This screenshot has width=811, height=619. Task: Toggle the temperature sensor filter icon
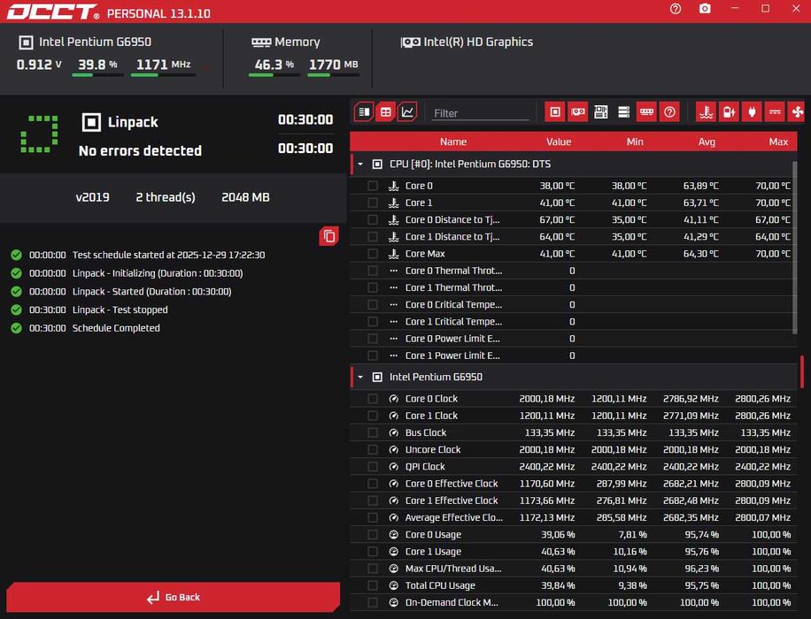coord(706,111)
